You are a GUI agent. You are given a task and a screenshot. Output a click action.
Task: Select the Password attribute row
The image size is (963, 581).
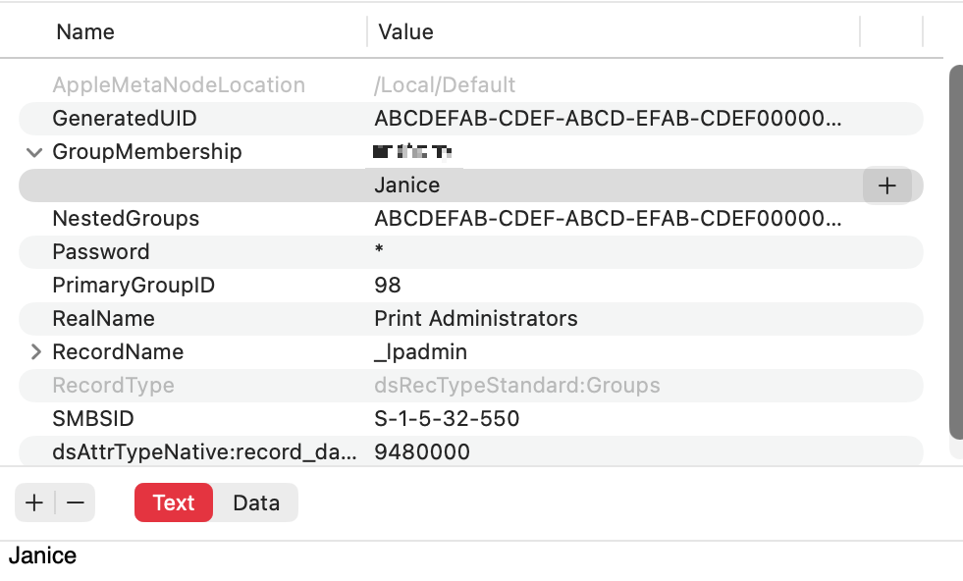tap(101, 252)
